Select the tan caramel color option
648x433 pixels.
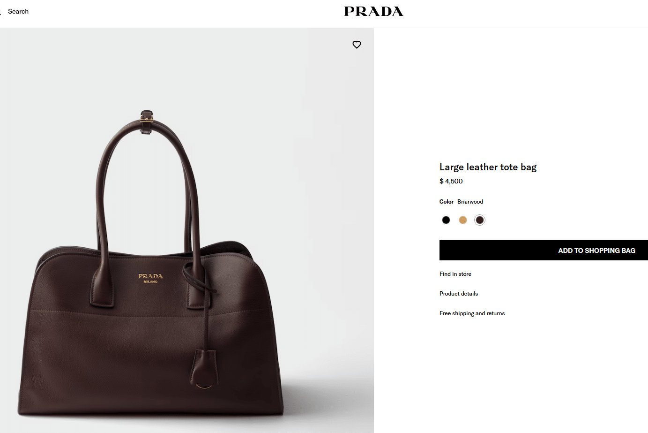pos(463,220)
